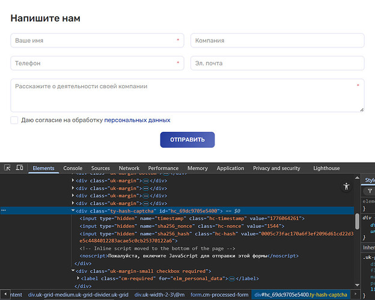Select form.cm-processed-form in the breadcrumb

pyautogui.click(x=219, y=295)
